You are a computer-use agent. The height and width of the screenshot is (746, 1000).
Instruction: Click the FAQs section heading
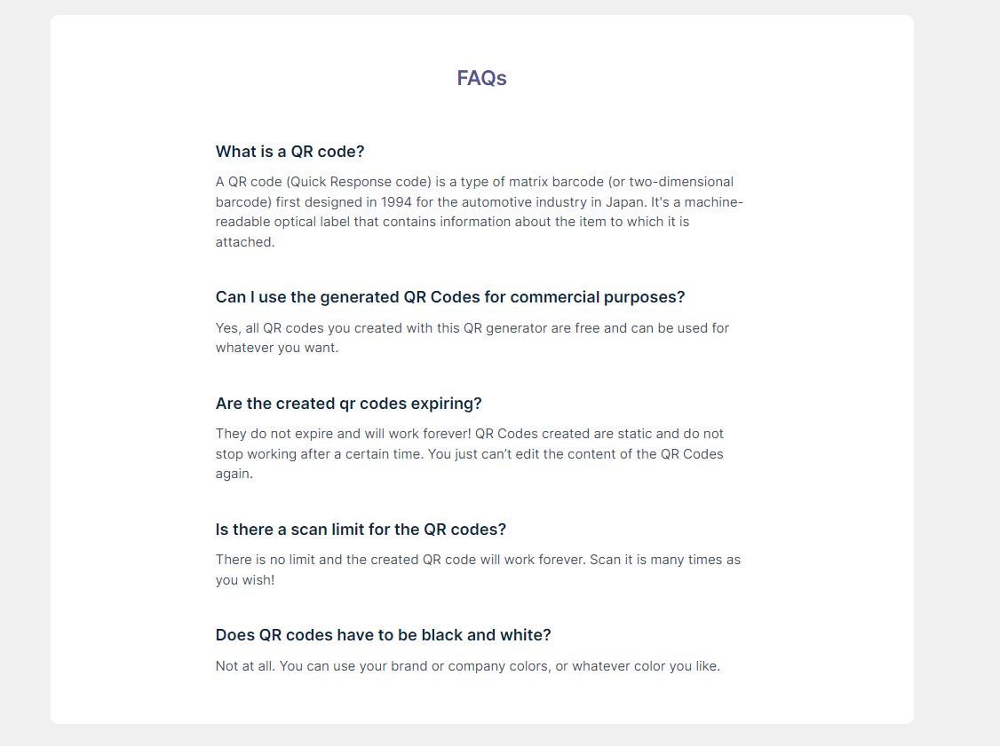[x=481, y=78]
